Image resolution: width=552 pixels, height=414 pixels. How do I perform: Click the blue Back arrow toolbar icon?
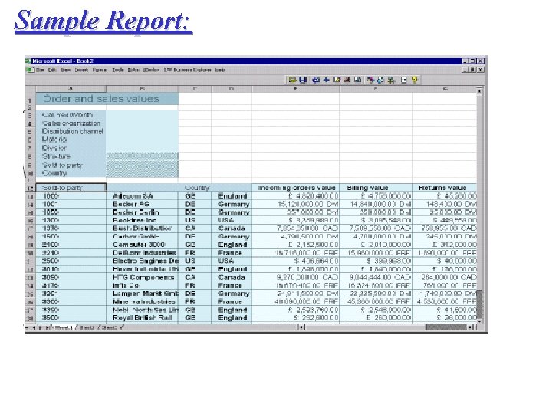tap(327, 80)
